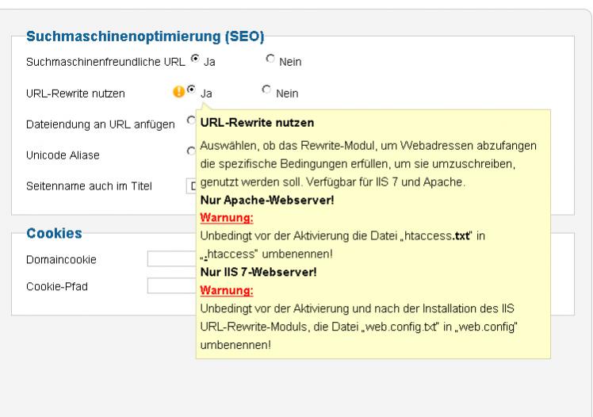Click the Warnung text under Nur Apache-Webserver
The width and height of the screenshot is (593, 417).
click(x=227, y=217)
